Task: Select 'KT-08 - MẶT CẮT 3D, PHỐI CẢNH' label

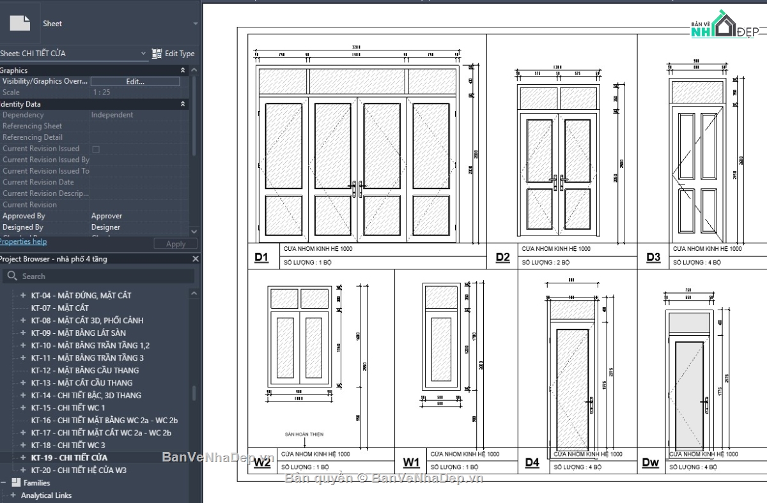Action: tap(87, 320)
